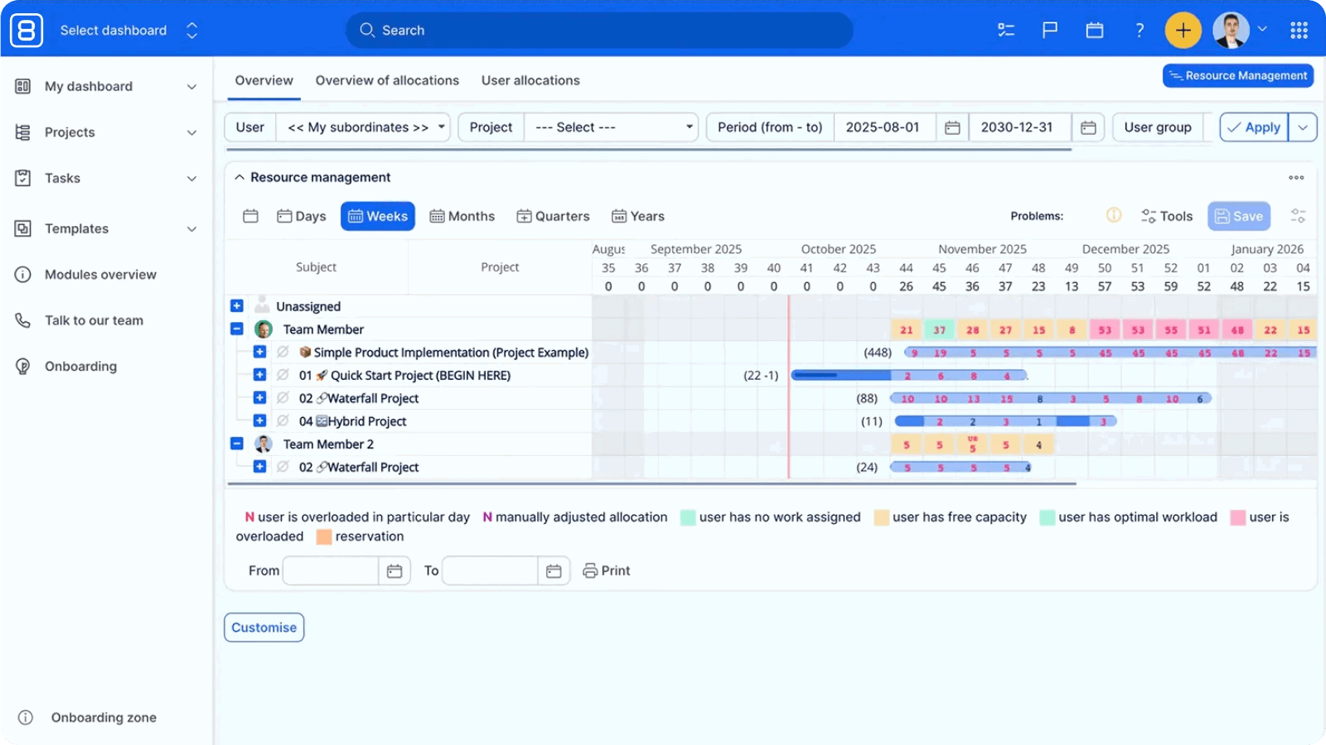The image size is (1326, 745).
Task: Expand the Unassigned row
Action: pos(237,305)
